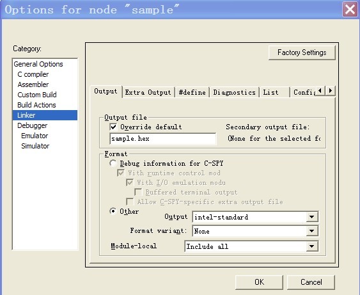
Task: Select the Other format radio button
Action: tap(113, 211)
